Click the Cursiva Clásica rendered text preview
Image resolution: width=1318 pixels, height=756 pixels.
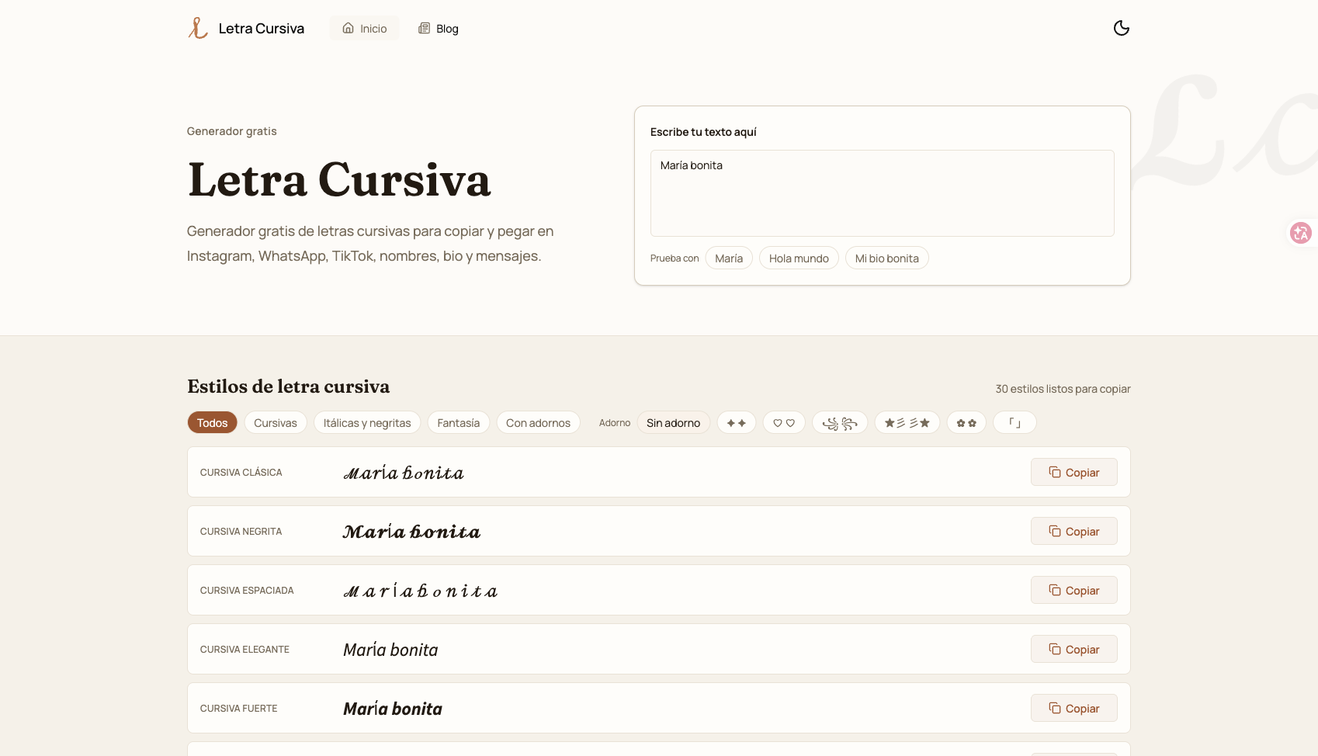pos(404,473)
